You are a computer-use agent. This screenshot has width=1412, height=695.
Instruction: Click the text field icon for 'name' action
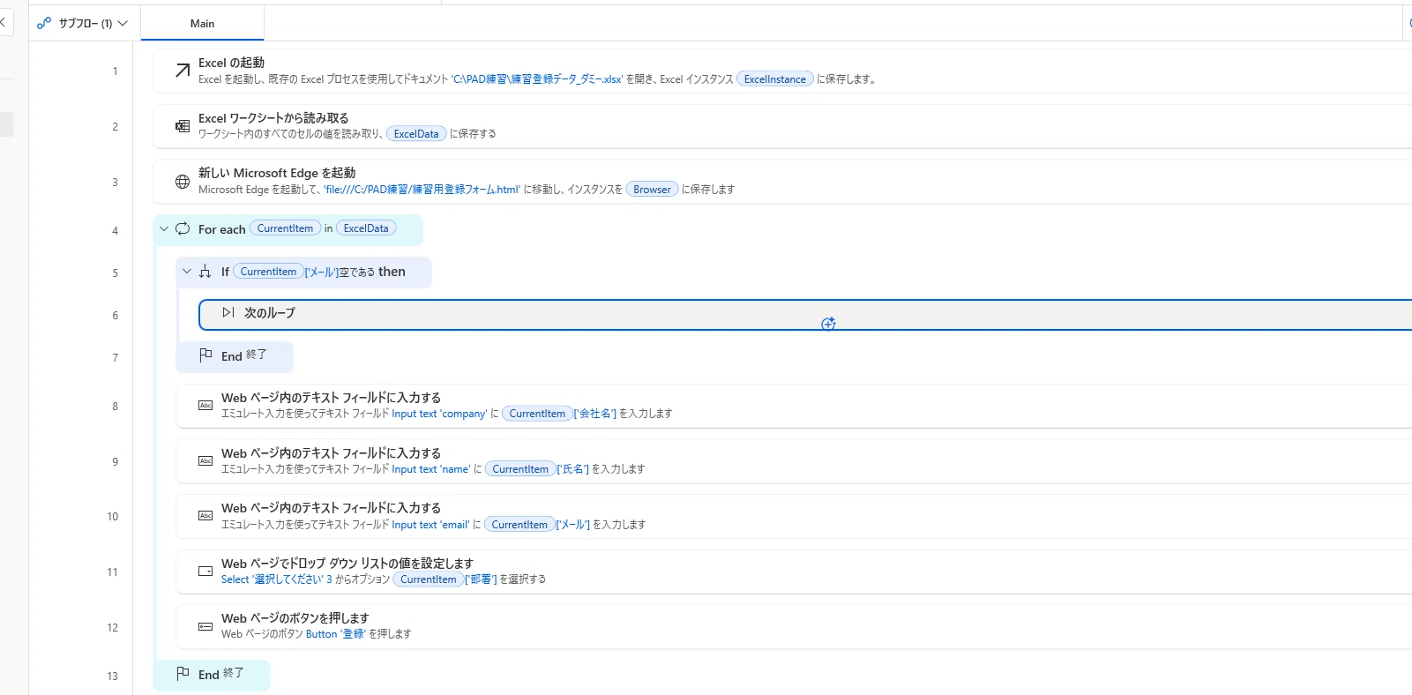coord(205,461)
